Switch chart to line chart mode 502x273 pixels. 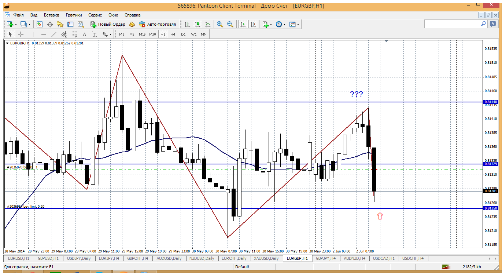click(x=208, y=24)
